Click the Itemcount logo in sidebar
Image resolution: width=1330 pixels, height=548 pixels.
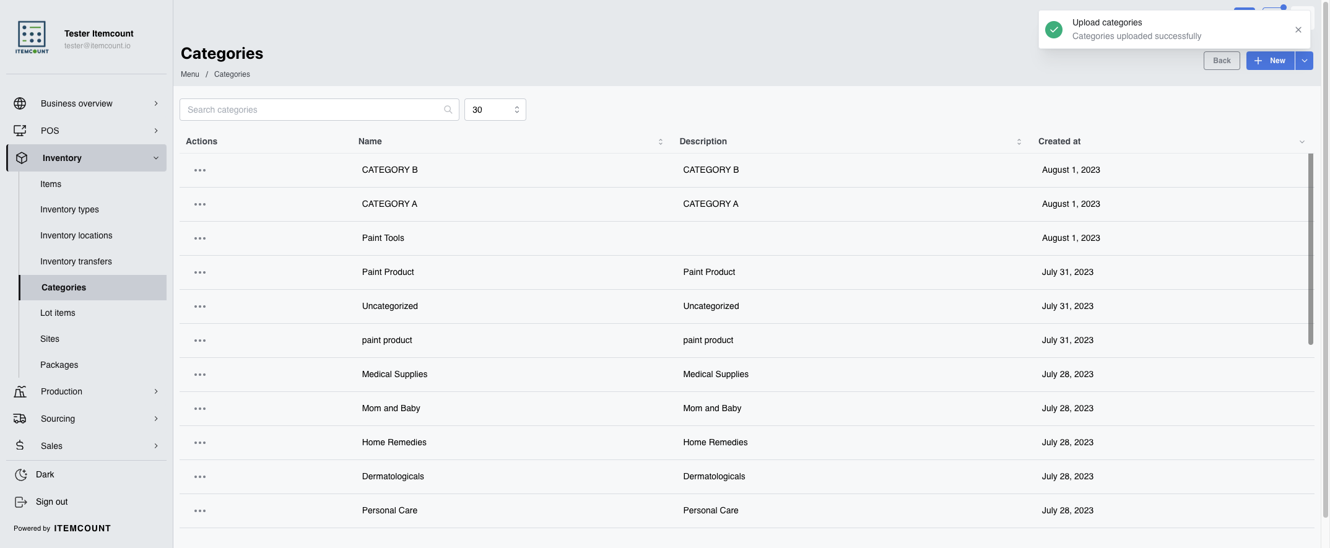pos(32,37)
